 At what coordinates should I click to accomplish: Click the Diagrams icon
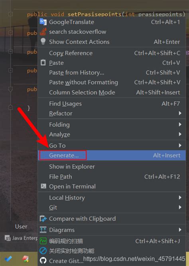(x=43, y=230)
